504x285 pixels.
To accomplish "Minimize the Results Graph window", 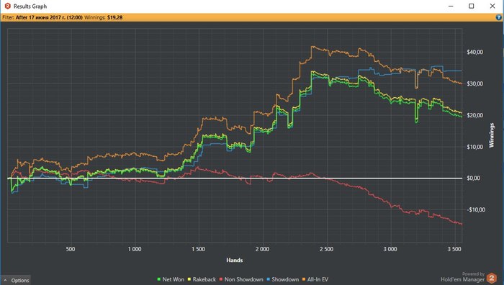I will point(451,6).
